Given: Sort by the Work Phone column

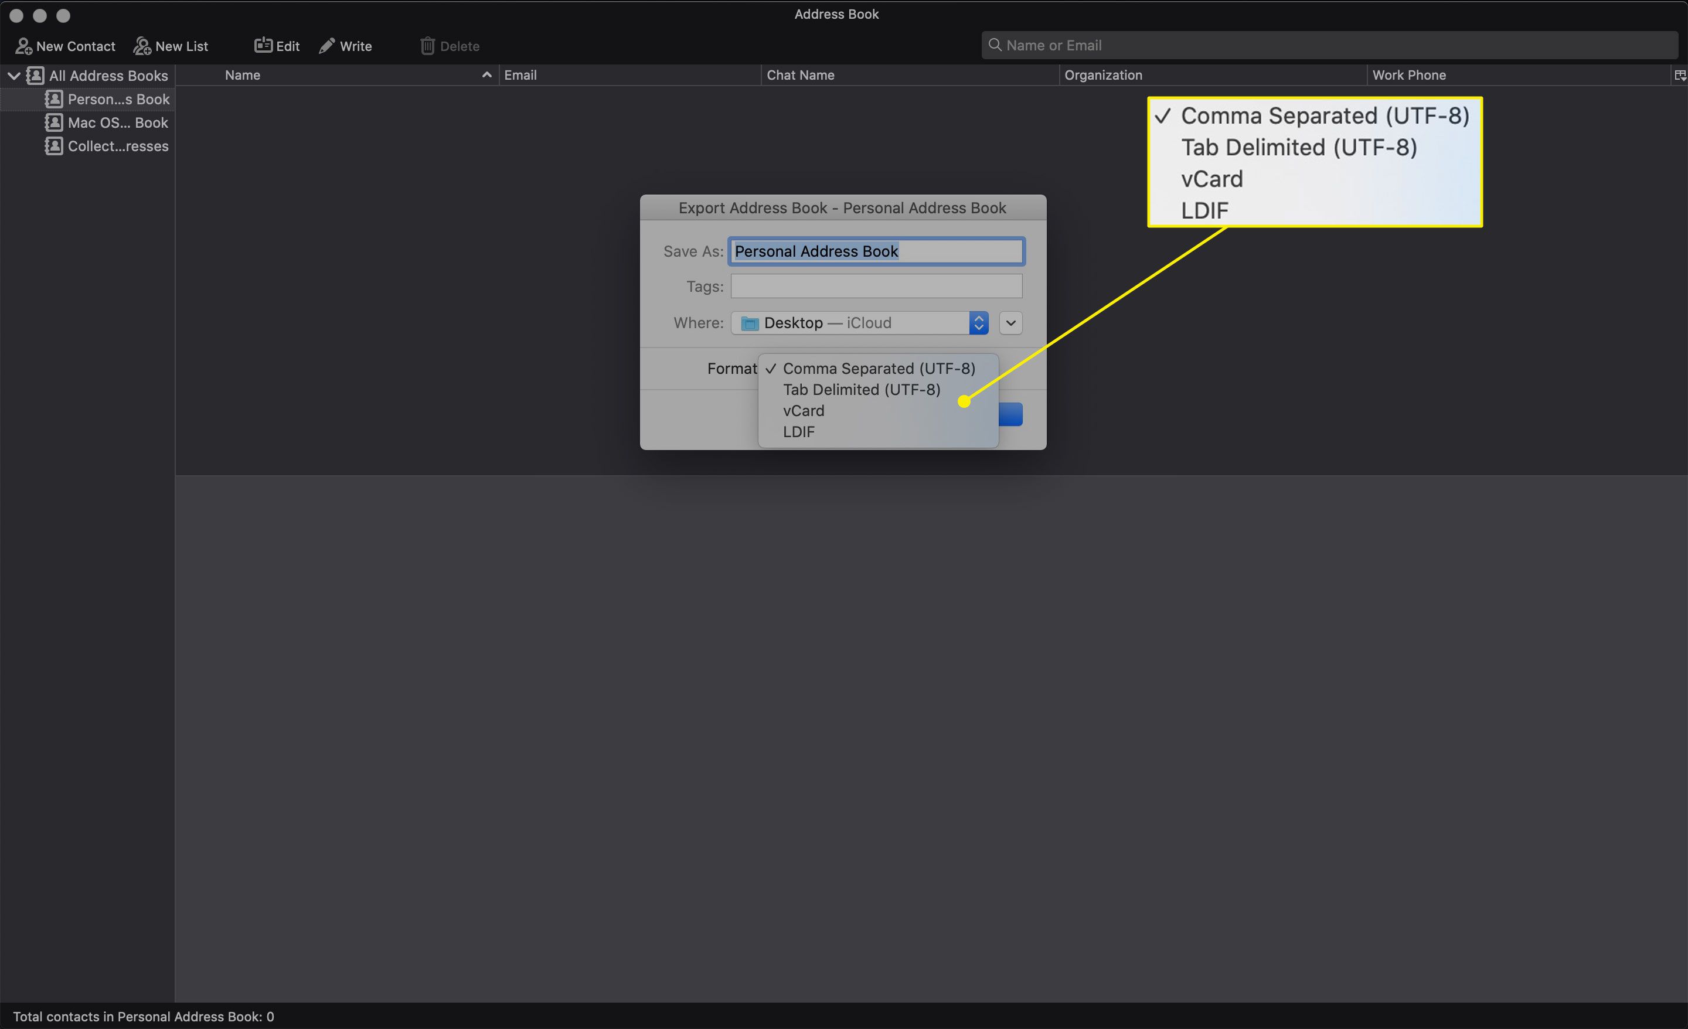Looking at the screenshot, I should [x=1519, y=76].
